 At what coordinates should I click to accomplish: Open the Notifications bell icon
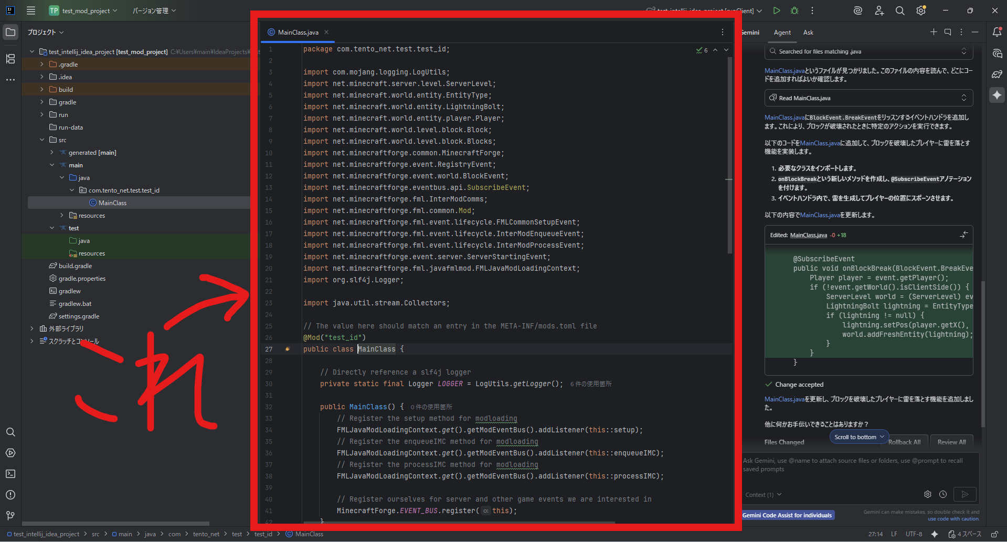pos(997,32)
